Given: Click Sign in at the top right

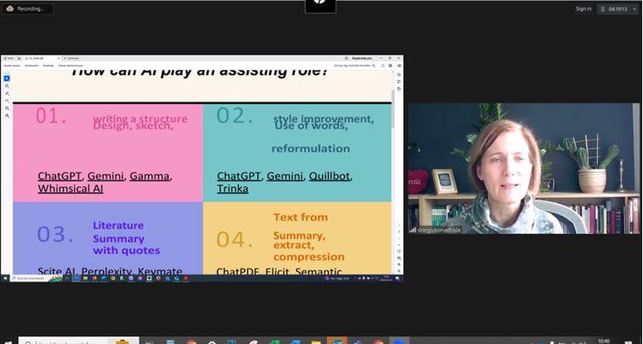Looking at the screenshot, I should pos(583,9).
